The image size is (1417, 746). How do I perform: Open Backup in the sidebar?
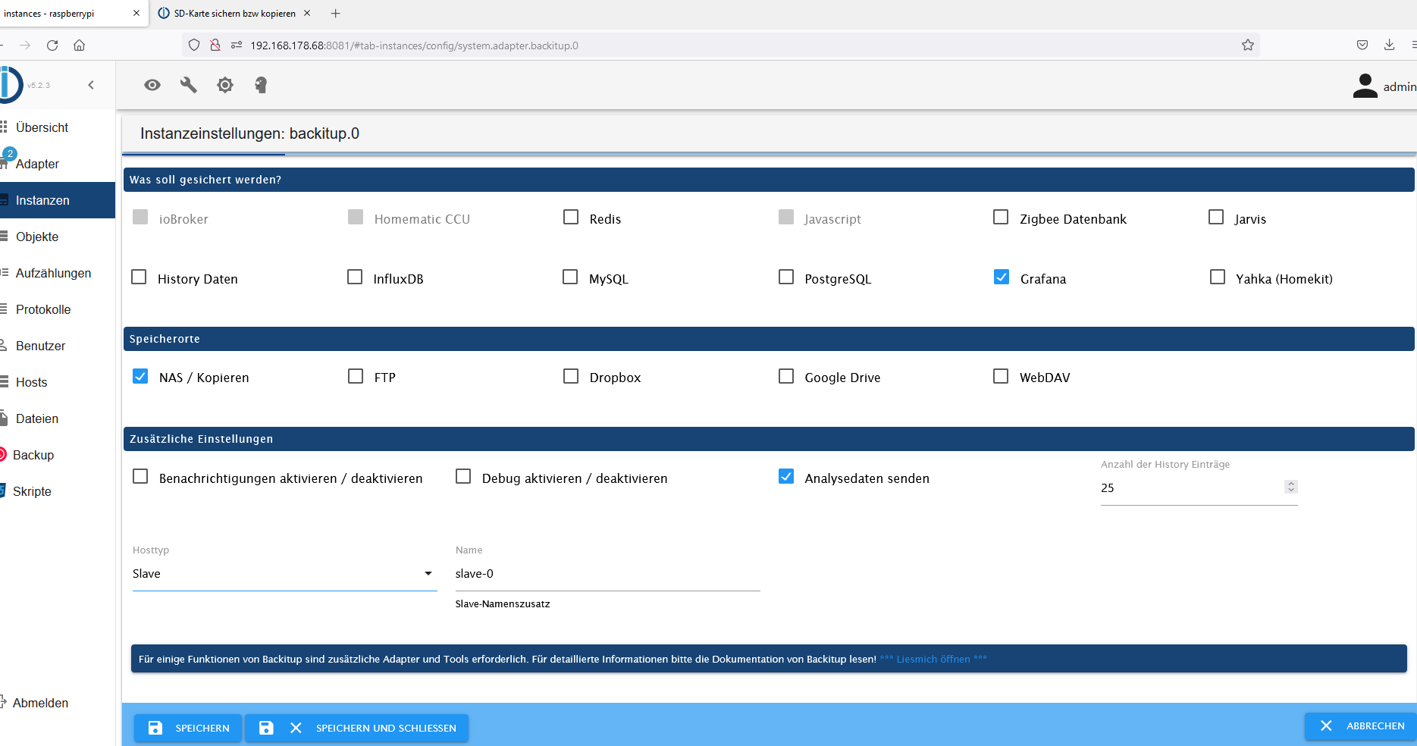pos(58,455)
